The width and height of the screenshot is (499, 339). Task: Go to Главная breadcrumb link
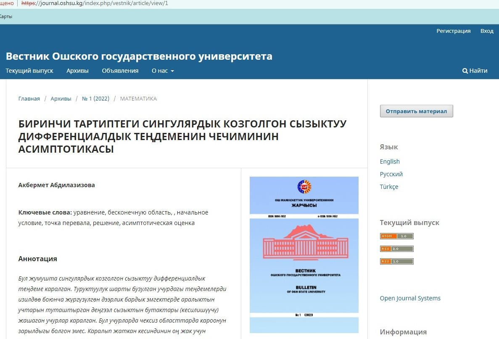(x=29, y=99)
